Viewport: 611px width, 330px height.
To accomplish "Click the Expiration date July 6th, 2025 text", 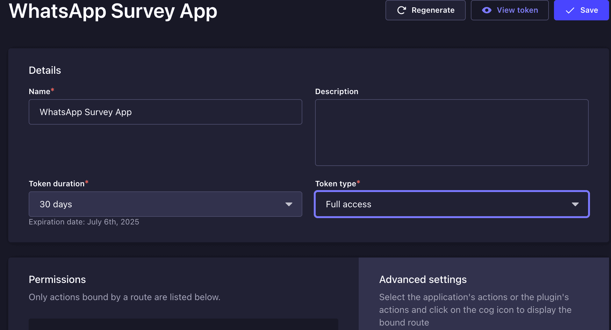I will click(84, 222).
